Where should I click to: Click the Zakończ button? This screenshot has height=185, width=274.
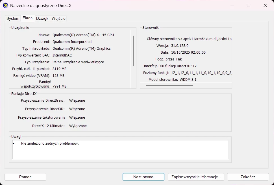point(248,177)
